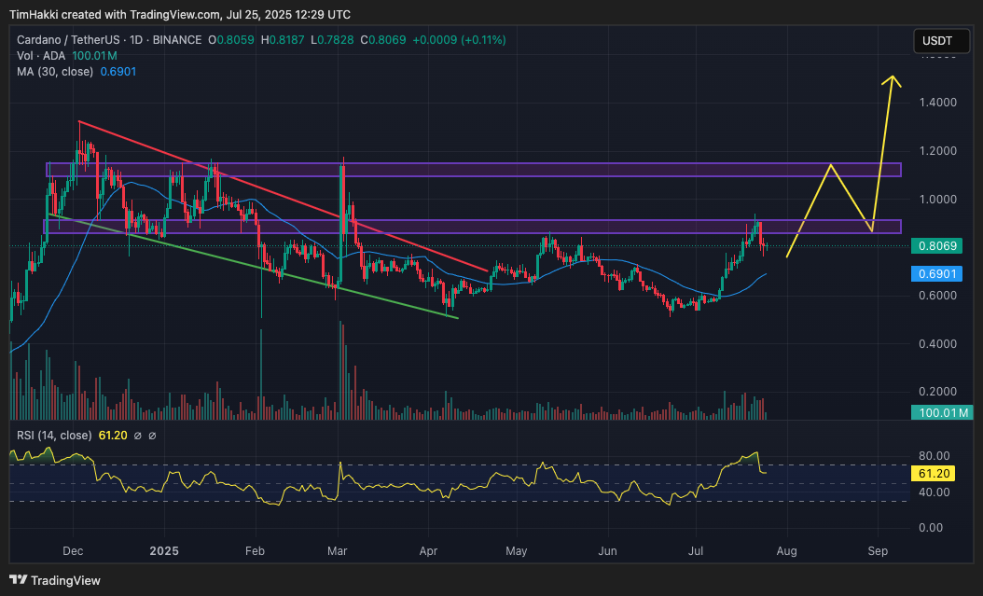Click the green current-price tag 0.8069
Image resolution: width=983 pixels, height=596 pixels.
click(938, 245)
